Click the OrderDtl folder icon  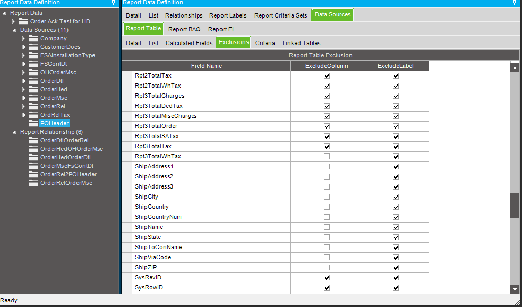pyautogui.click(x=33, y=81)
